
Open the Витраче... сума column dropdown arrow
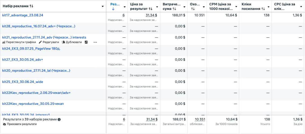[184, 7]
